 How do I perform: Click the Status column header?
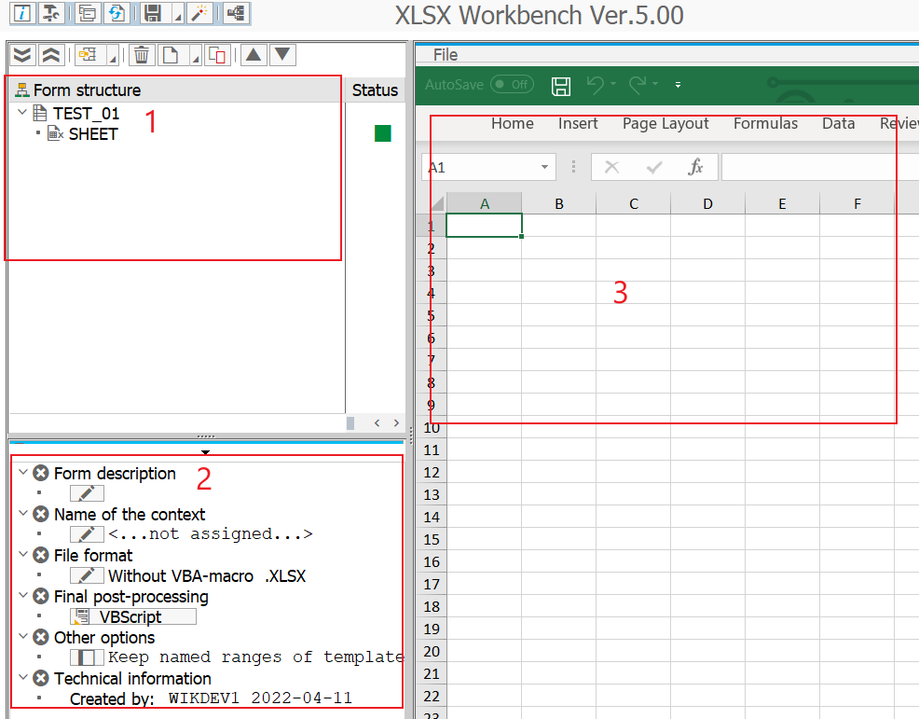(375, 90)
